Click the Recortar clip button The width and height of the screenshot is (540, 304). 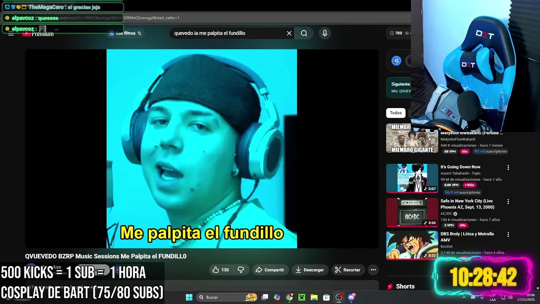347,270
